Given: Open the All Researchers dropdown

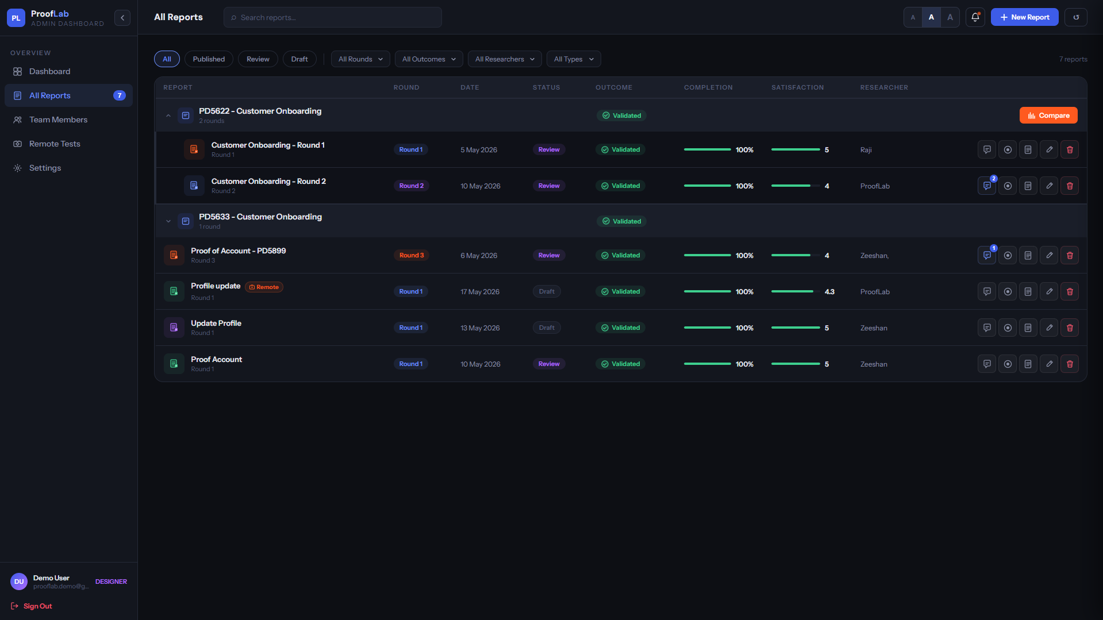Looking at the screenshot, I should click(x=505, y=59).
